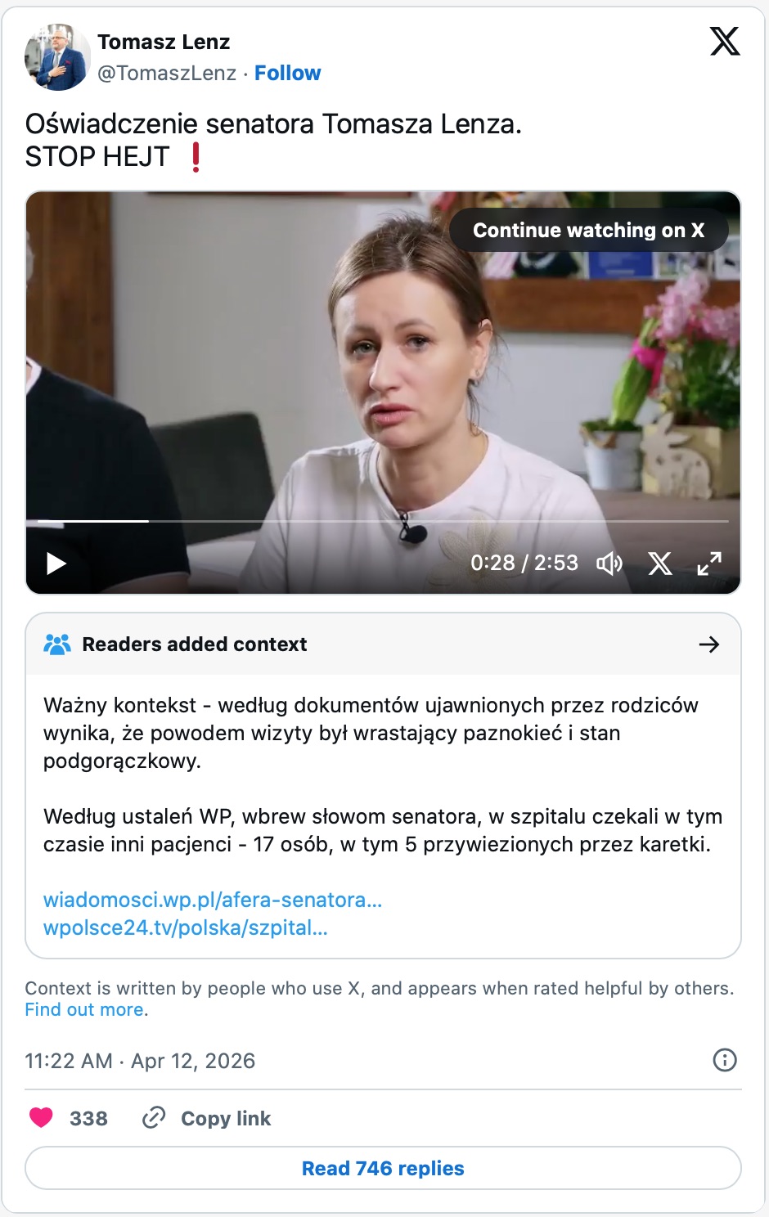The width and height of the screenshot is (769, 1217).
Task: Click Find out more link
Action: pos(84,1009)
